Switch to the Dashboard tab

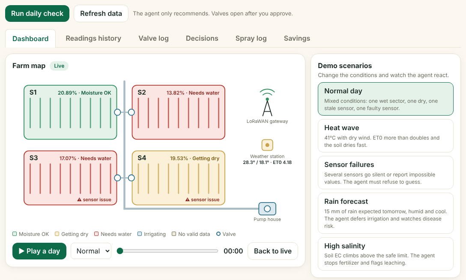(30, 39)
